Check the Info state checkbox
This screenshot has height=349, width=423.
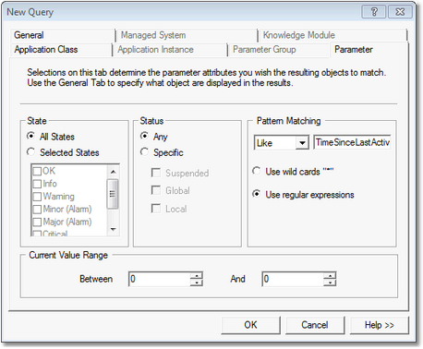[x=37, y=184]
